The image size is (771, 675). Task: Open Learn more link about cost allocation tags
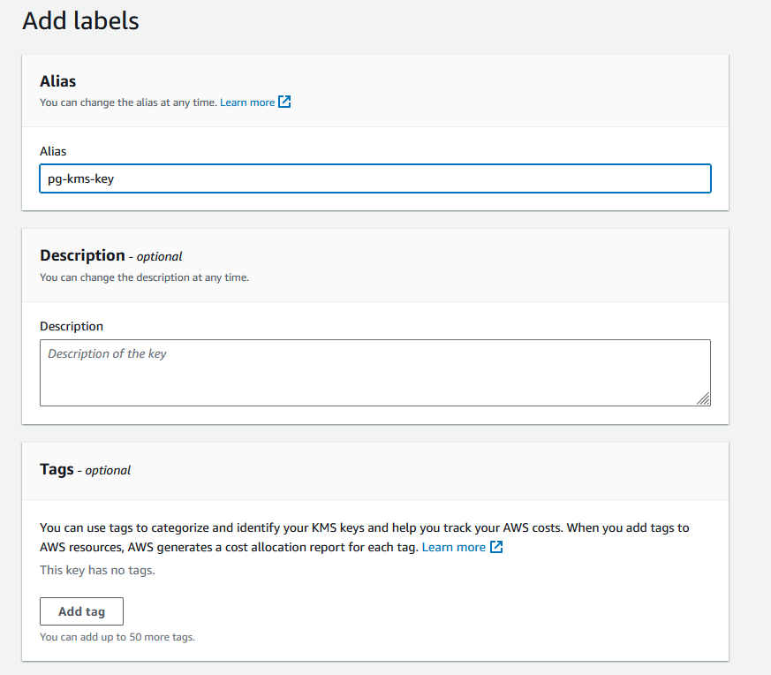(x=453, y=547)
